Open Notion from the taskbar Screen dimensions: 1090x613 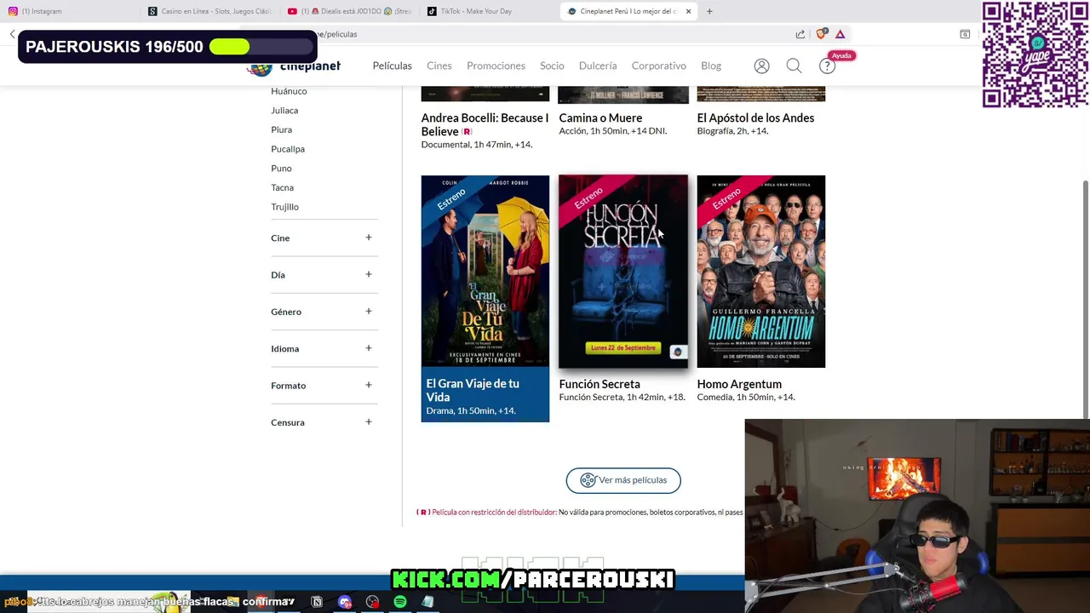point(317,602)
